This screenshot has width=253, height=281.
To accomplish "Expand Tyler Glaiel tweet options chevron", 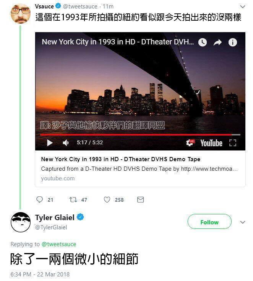I will click(x=242, y=222).
